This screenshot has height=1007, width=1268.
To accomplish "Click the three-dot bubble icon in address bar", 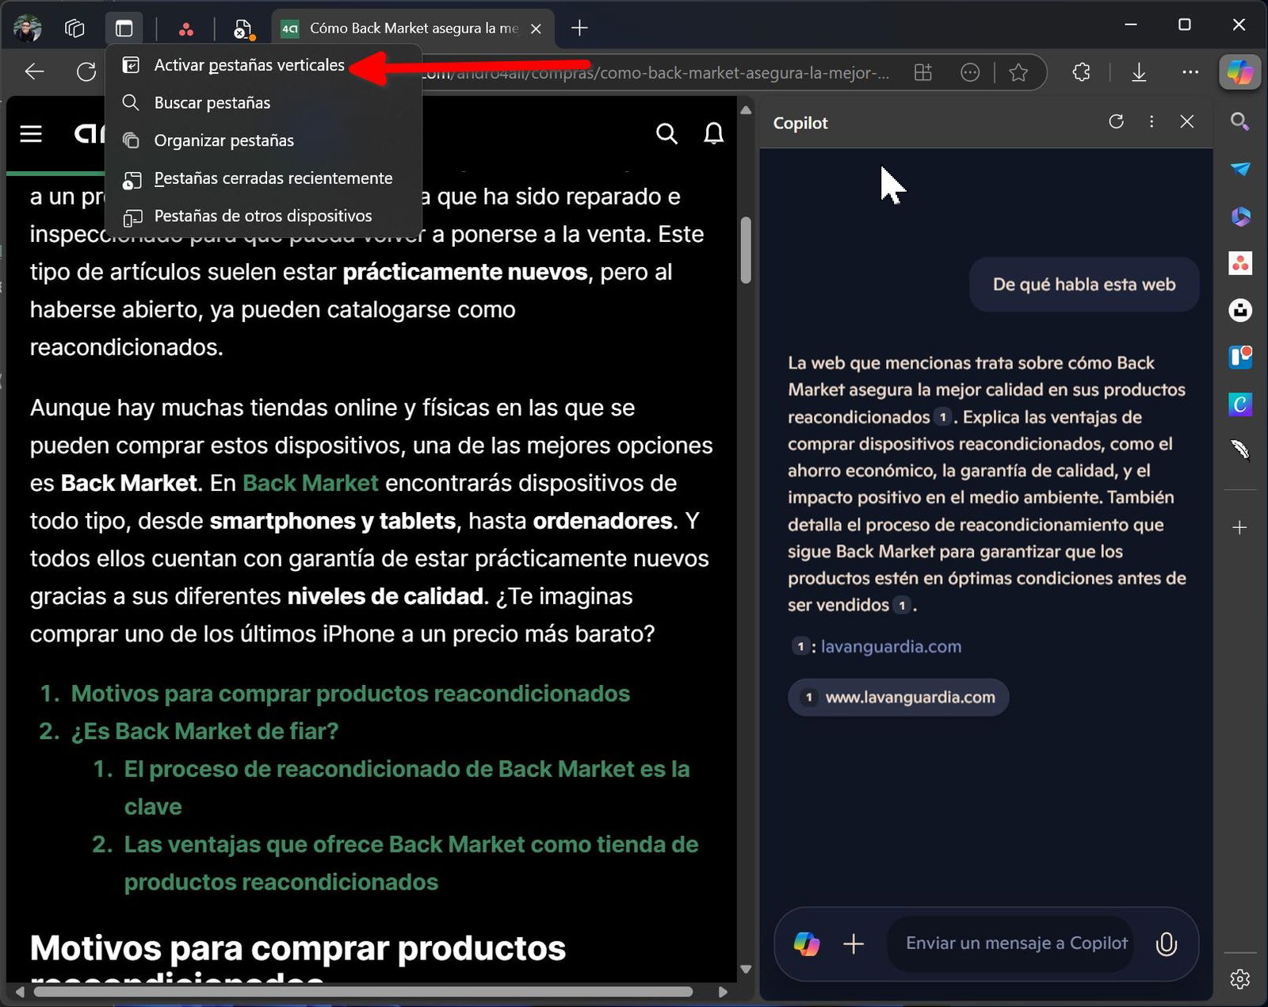I will coord(970,73).
